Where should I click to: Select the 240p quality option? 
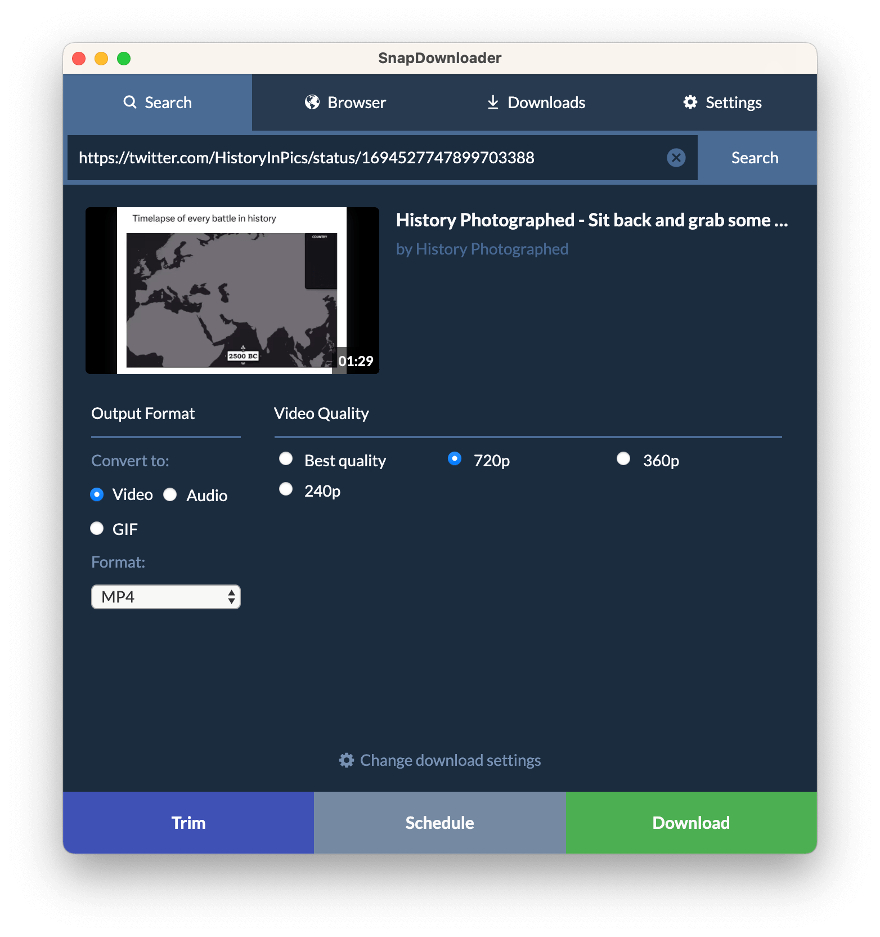point(286,489)
